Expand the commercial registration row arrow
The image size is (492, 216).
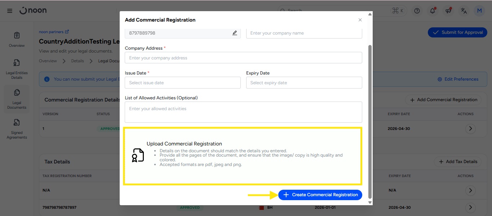pos(470,129)
